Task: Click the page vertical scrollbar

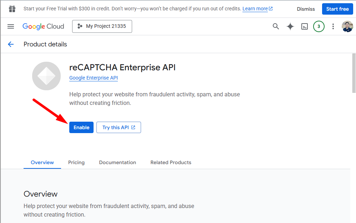Action: click(x=354, y=73)
